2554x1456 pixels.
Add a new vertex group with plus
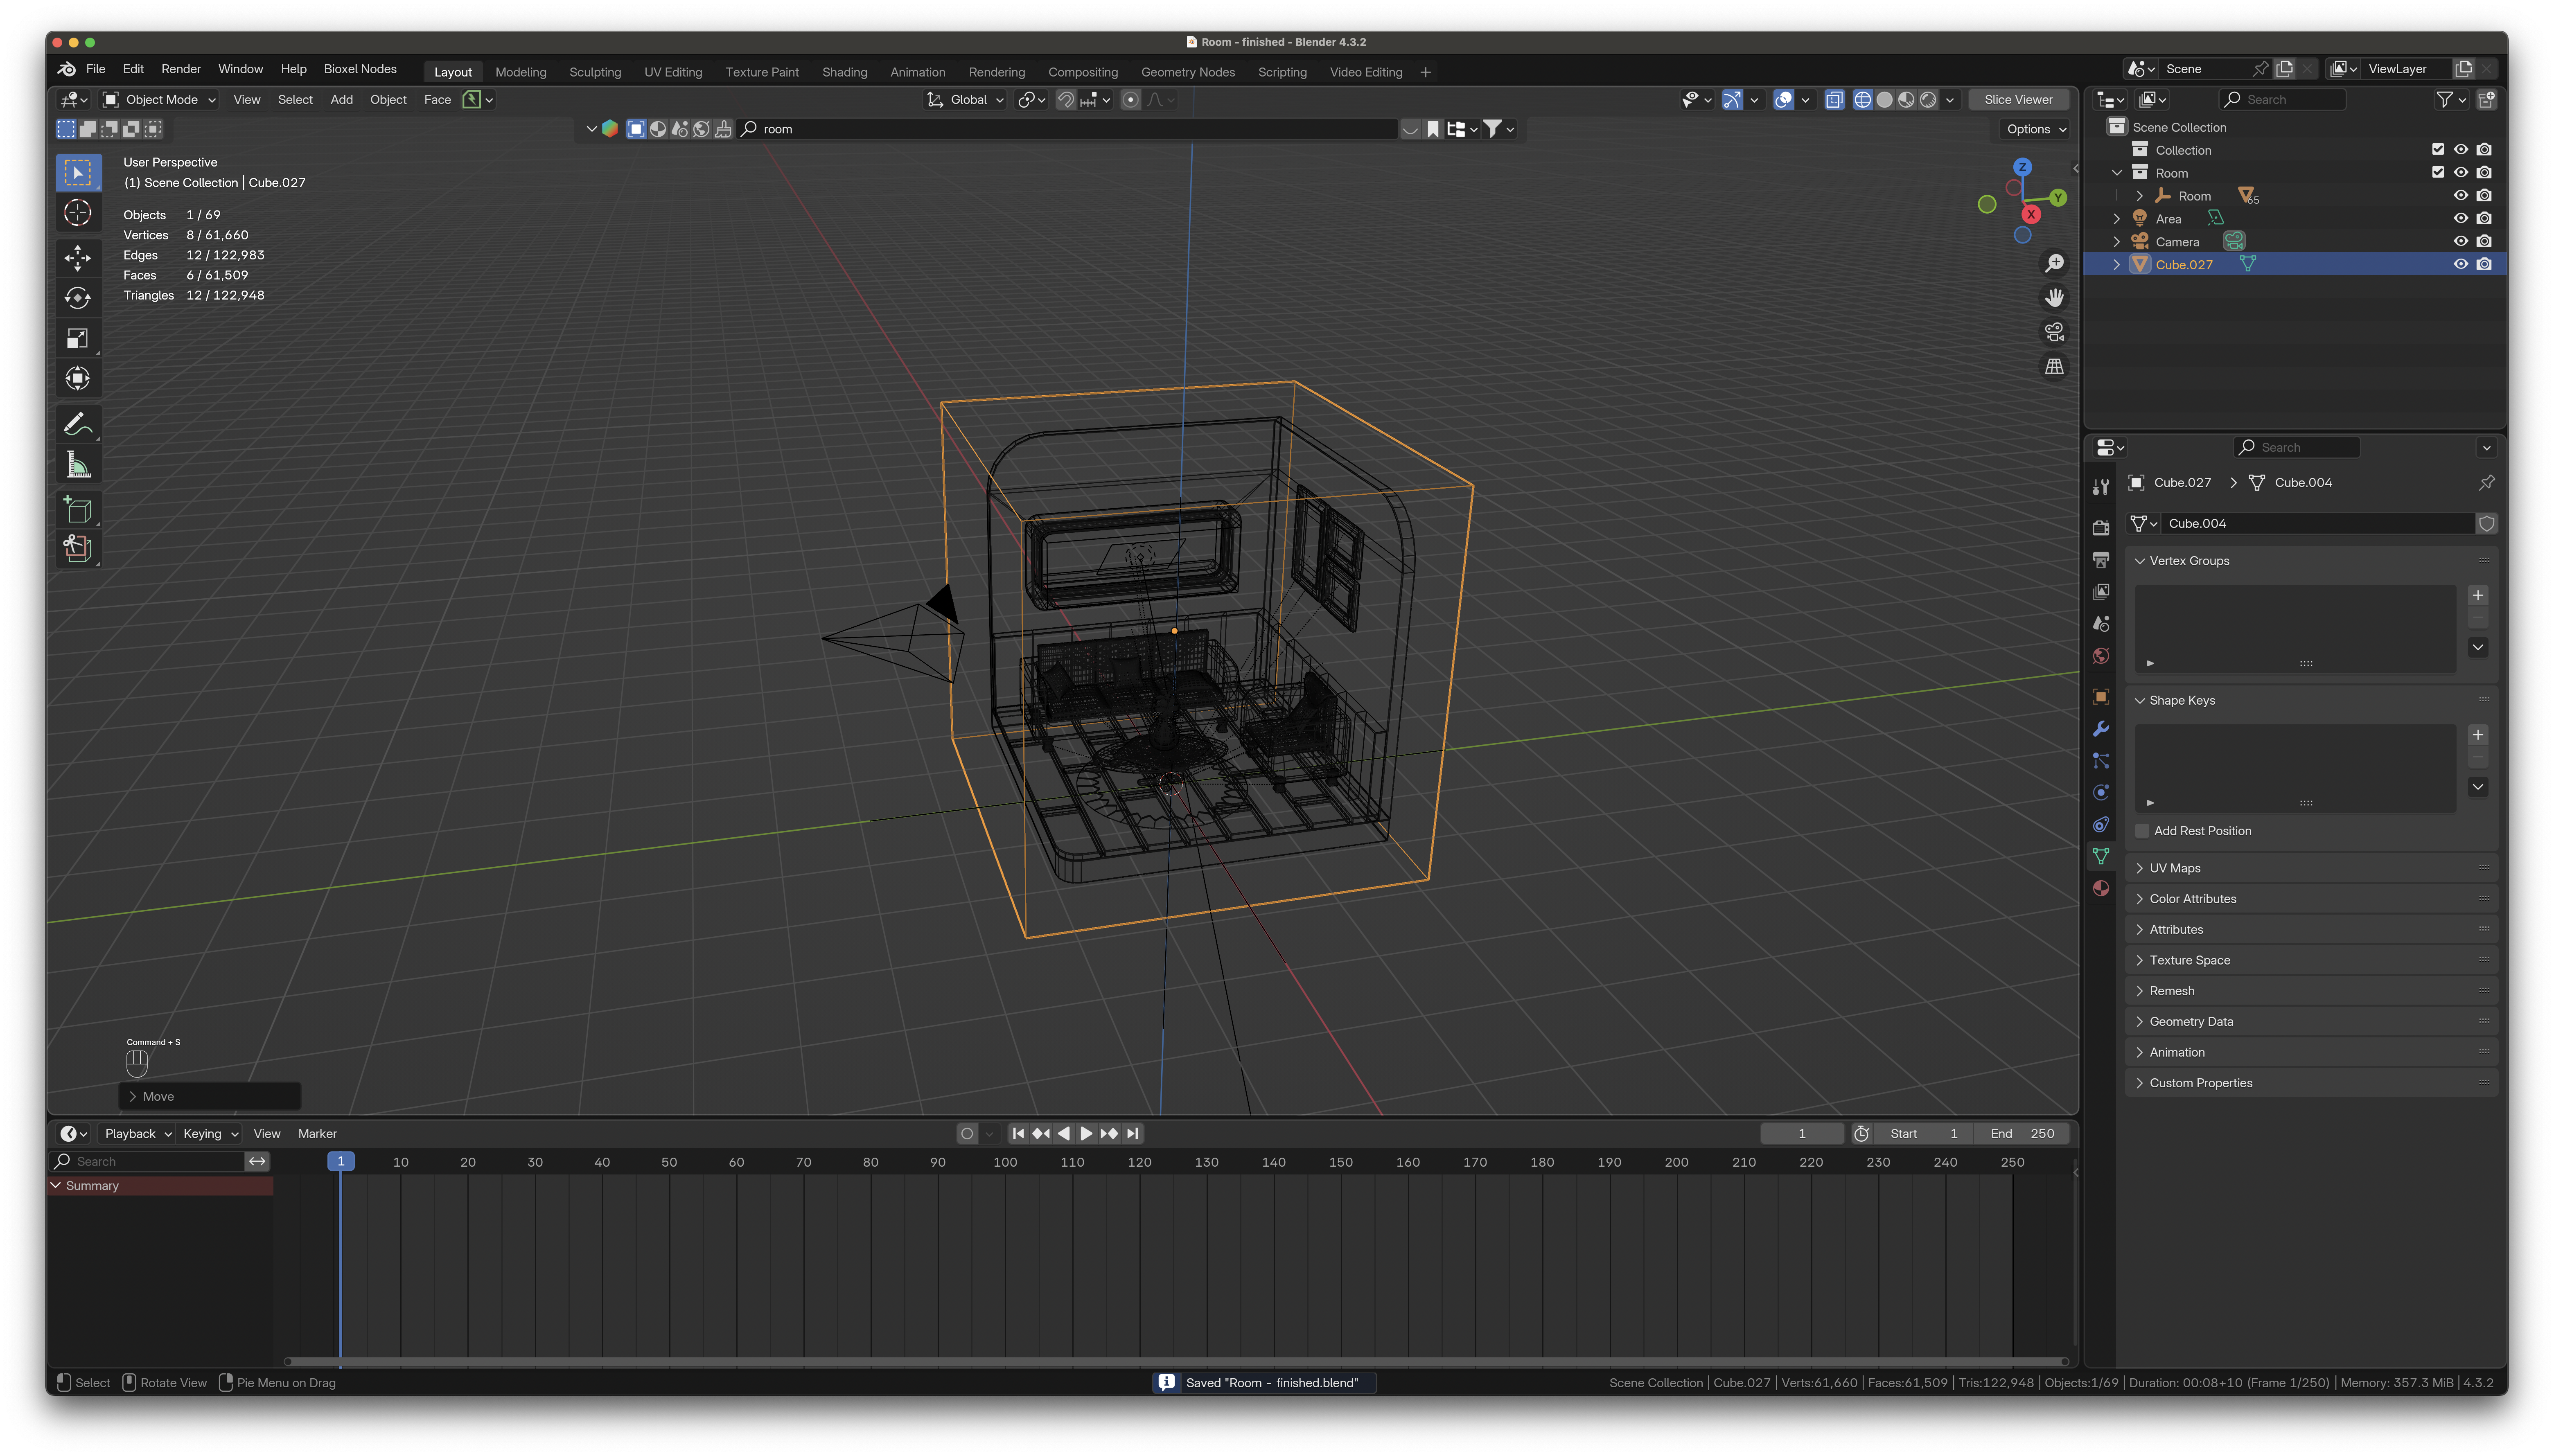(2478, 596)
